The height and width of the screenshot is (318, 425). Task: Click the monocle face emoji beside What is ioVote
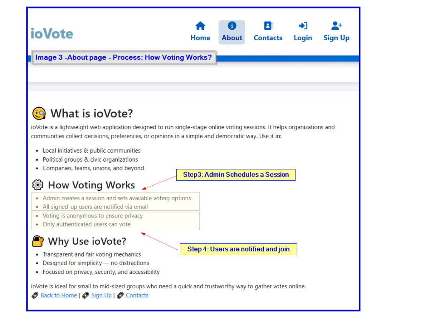pyautogui.click(x=39, y=113)
